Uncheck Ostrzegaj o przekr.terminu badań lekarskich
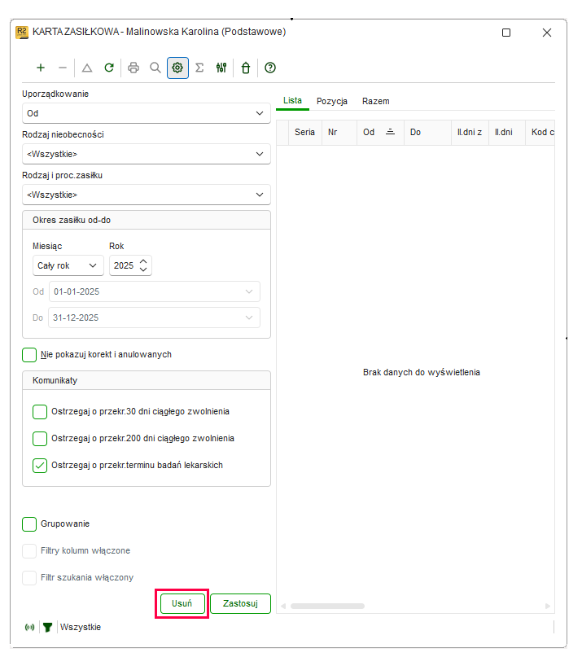The width and height of the screenshot is (582, 657). coord(40,465)
